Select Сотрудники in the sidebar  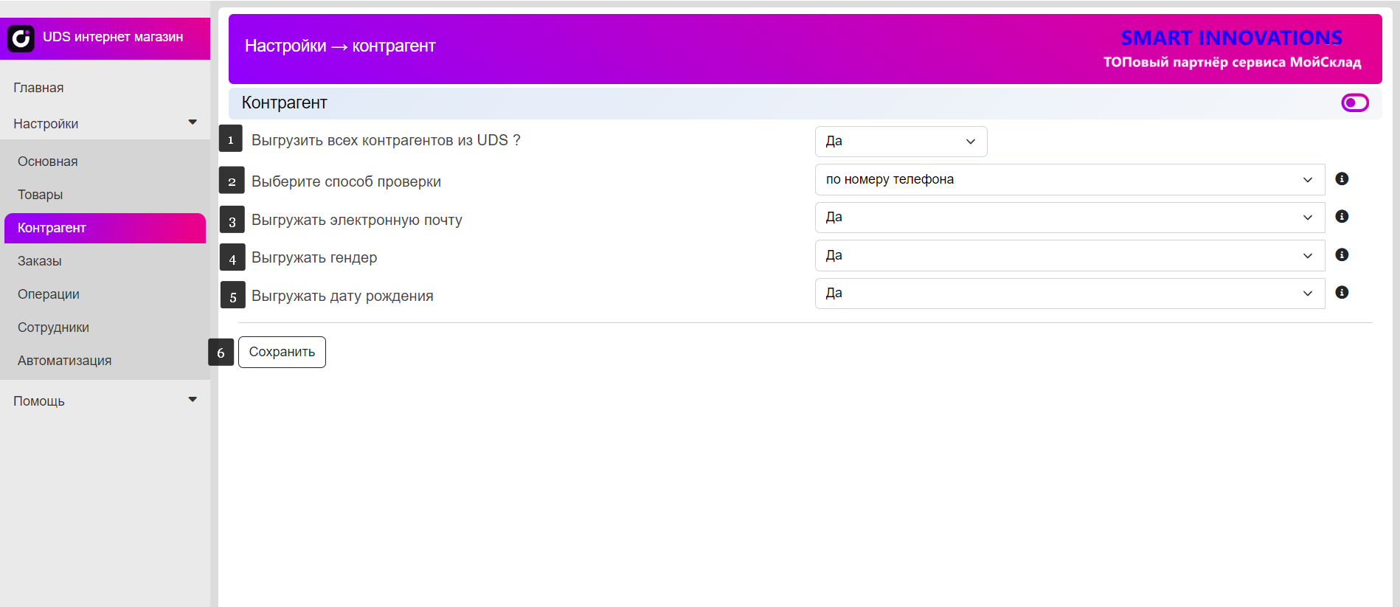click(x=53, y=327)
